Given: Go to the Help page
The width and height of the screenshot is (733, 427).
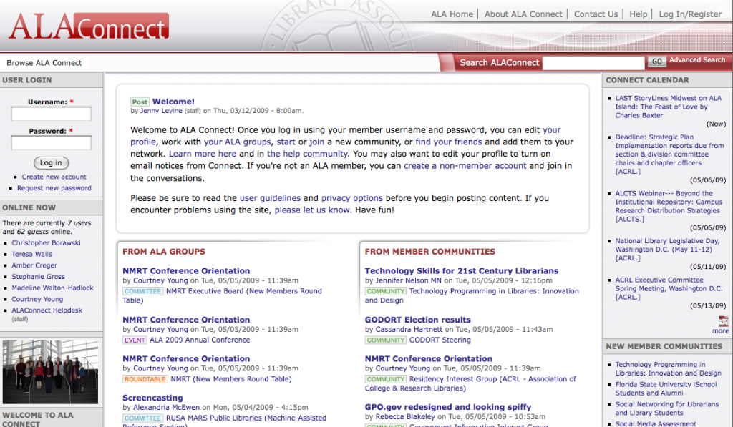Looking at the screenshot, I should click(x=638, y=14).
